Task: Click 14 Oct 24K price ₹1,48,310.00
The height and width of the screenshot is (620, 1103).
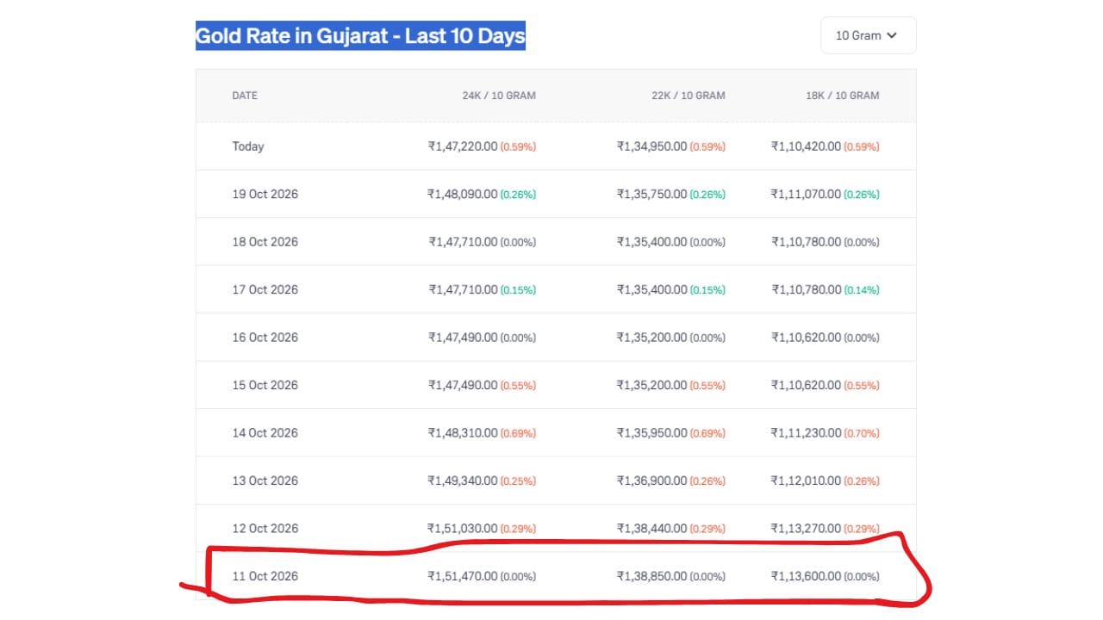Action: coord(463,432)
